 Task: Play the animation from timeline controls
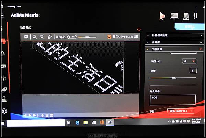(30, 115)
